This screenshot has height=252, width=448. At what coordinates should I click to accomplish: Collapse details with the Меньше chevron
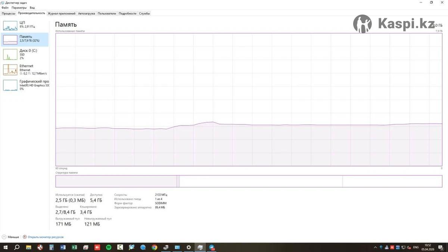click(4, 237)
